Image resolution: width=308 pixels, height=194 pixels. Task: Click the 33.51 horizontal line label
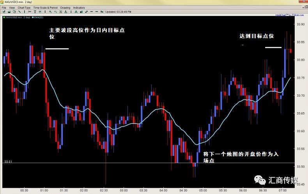coord(8,162)
